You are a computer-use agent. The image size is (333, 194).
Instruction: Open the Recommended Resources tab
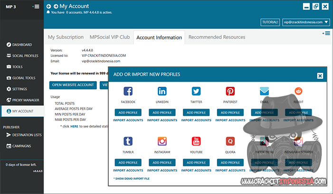217,37
